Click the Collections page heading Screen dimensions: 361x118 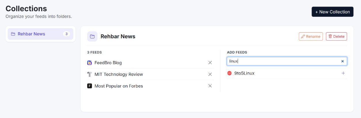(x=26, y=9)
